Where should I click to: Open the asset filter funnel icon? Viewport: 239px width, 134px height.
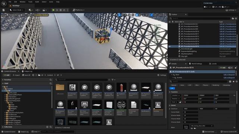113,80
